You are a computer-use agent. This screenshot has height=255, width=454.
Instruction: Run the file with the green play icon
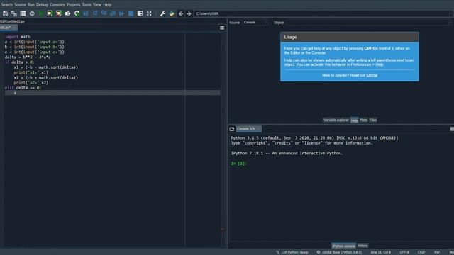pos(41,13)
